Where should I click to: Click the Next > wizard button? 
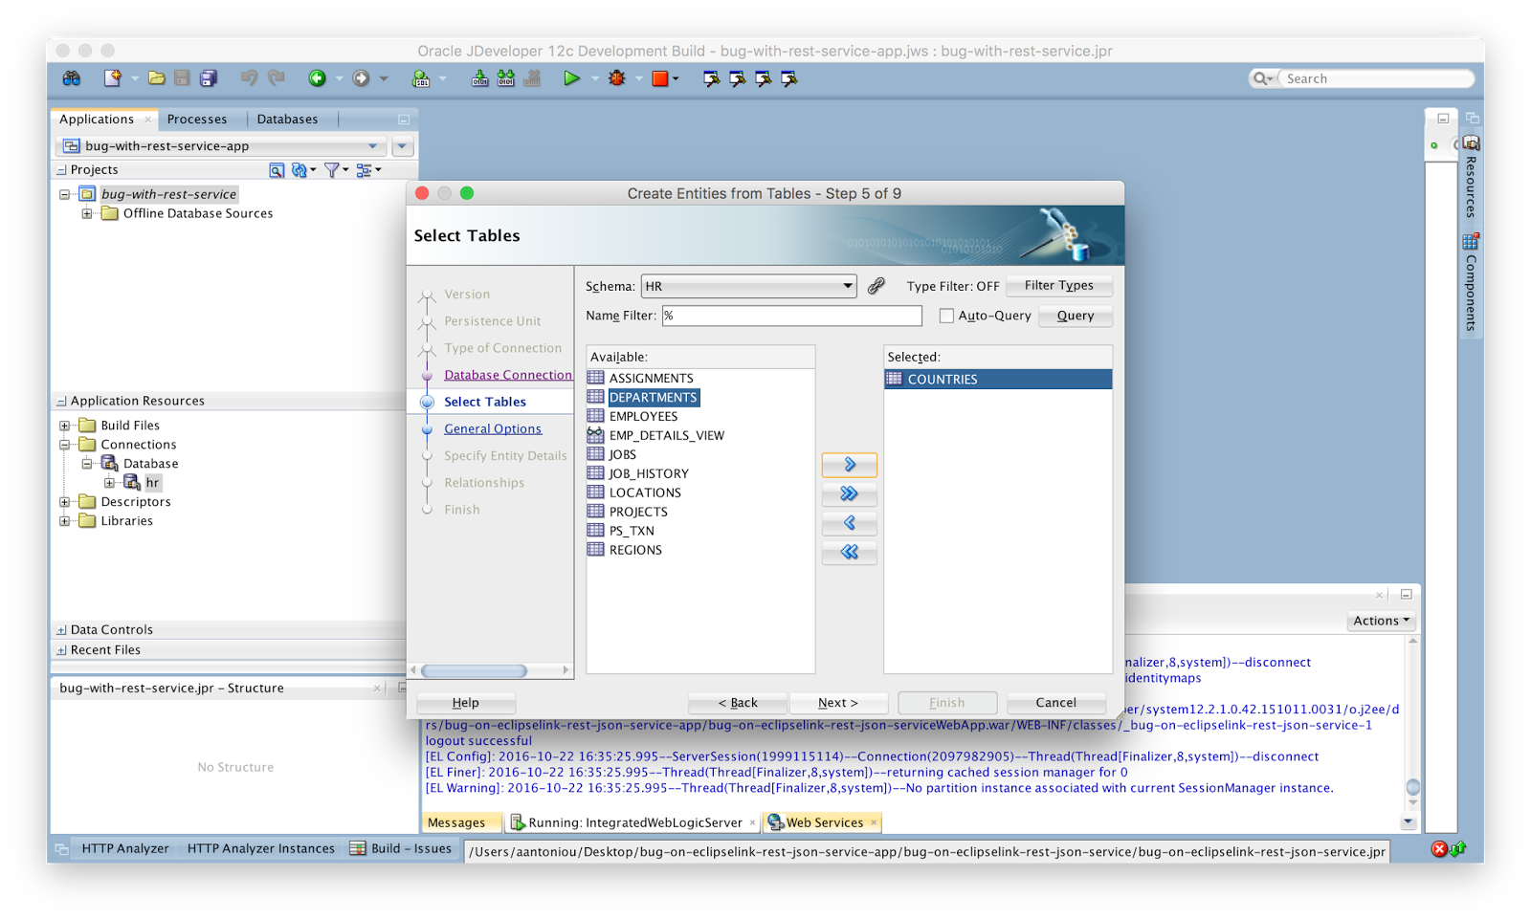[838, 703]
